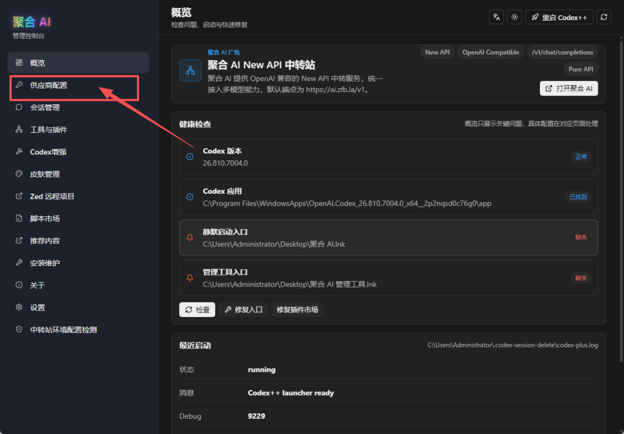Switch to 皮肤管理 page
The width and height of the screenshot is (624, 434).
(78, 174)
